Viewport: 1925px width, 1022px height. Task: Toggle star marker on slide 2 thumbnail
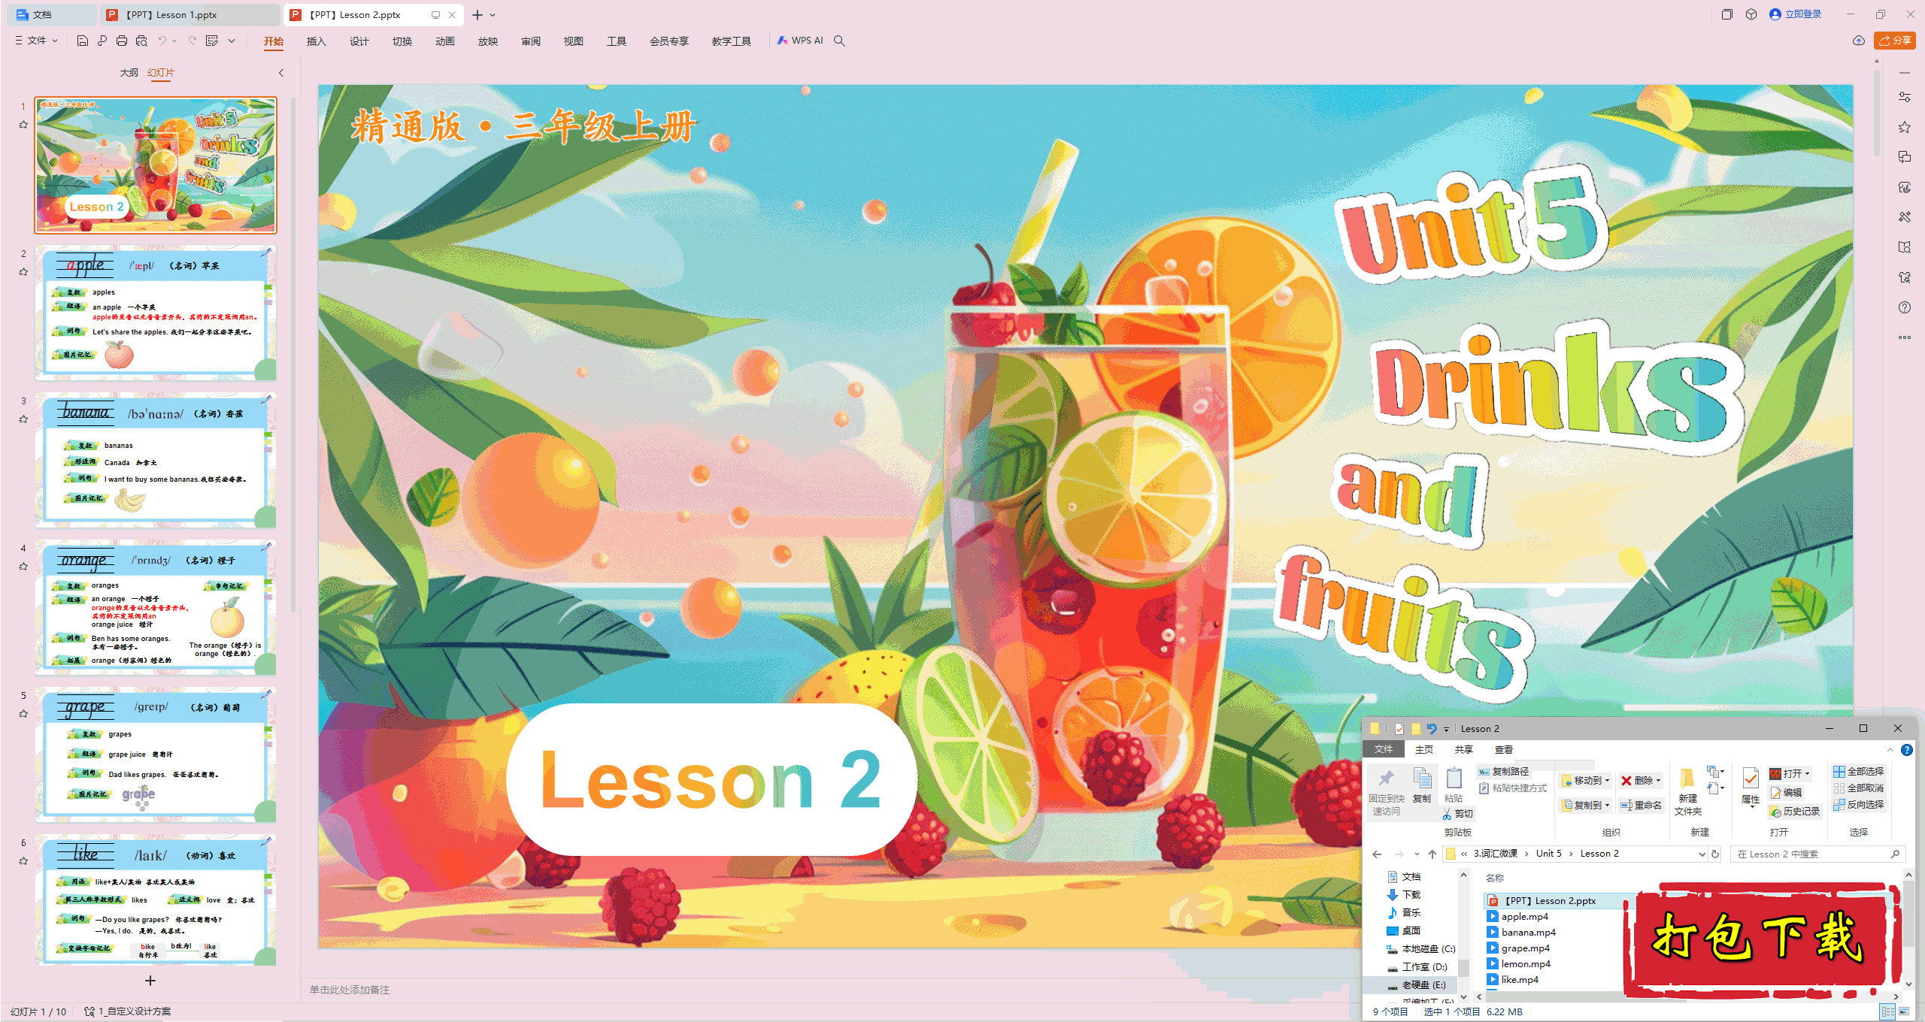[x=23, y=272]
